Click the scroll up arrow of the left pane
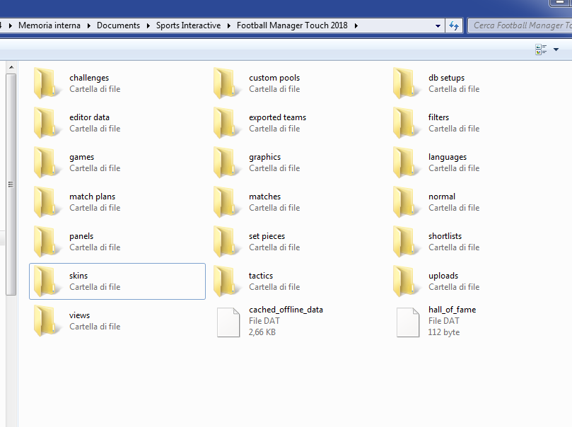This screenshot has width=572, height=427. pyautogui.click(x=11, y=67)
